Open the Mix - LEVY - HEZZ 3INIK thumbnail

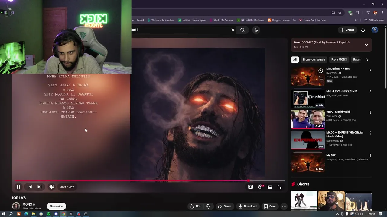pos(308,99)
